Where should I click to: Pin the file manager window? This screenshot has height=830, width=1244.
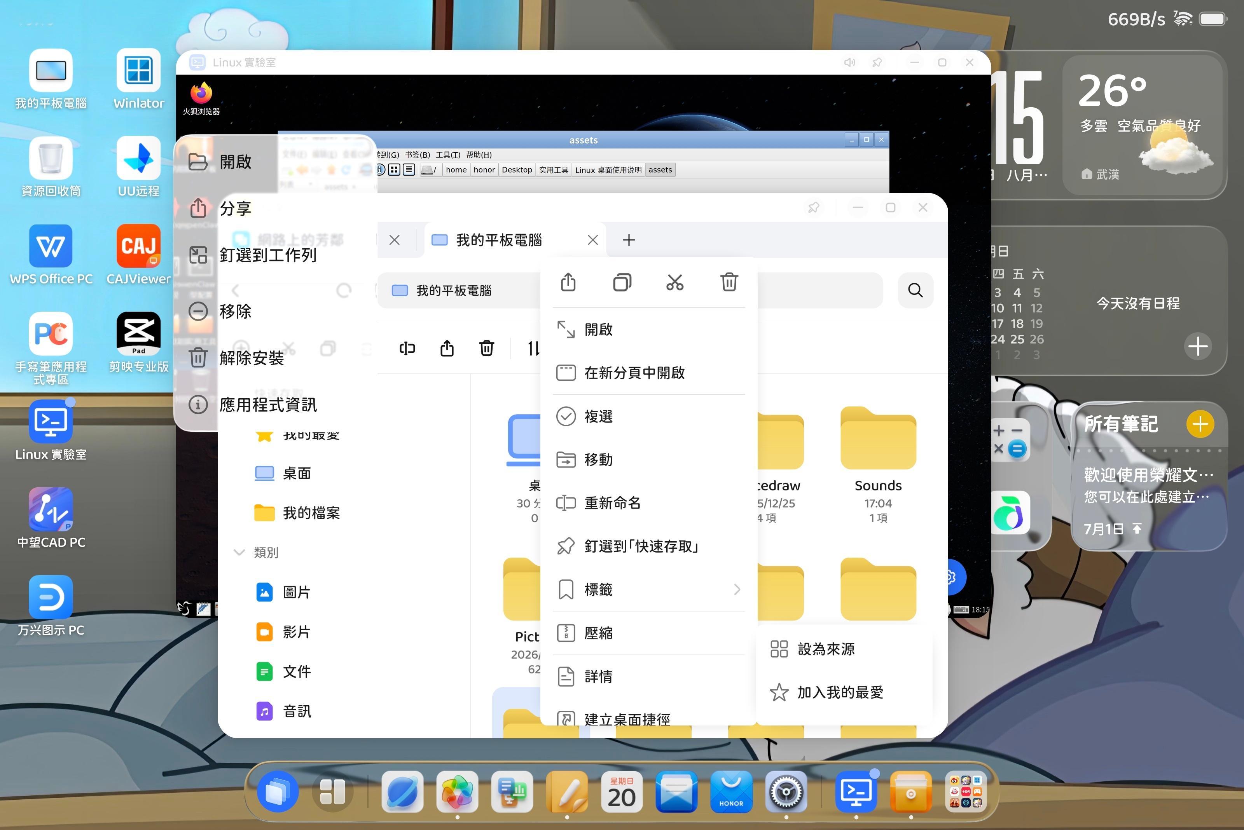tap(813, 207)
